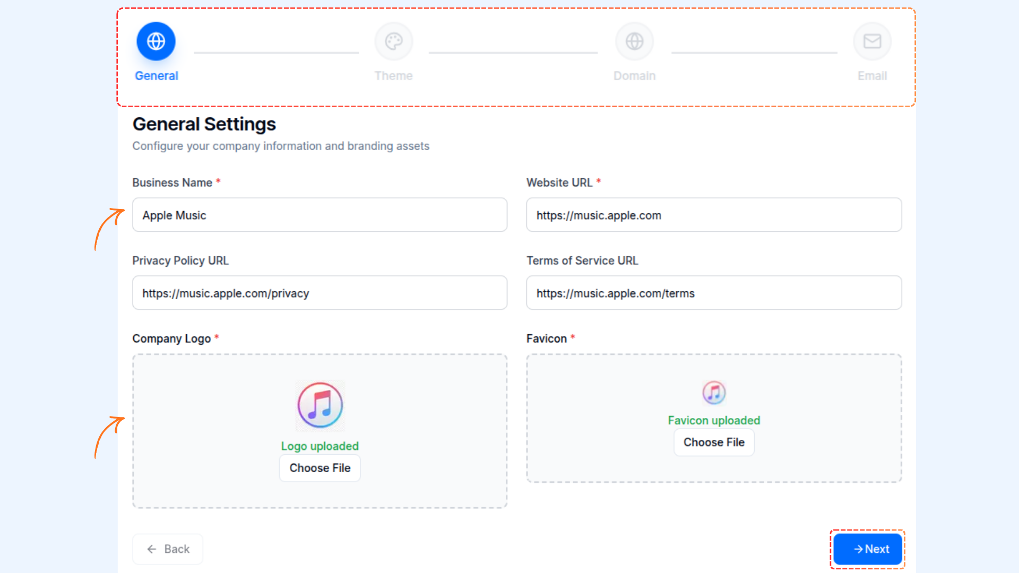Go back with the Back button
The height and width of the screenshot is (573, 1019).
click(168, 549)
